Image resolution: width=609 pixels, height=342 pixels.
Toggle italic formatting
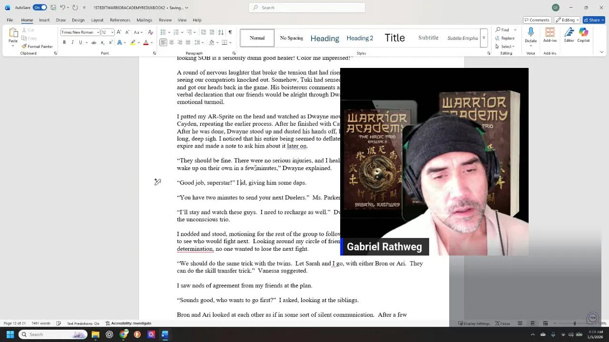pyautogui.click(x=72, y=43)
